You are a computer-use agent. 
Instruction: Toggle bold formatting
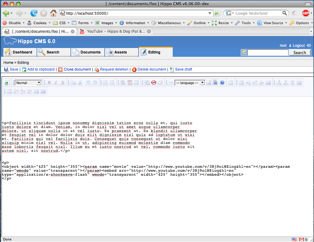coord(49,83)
